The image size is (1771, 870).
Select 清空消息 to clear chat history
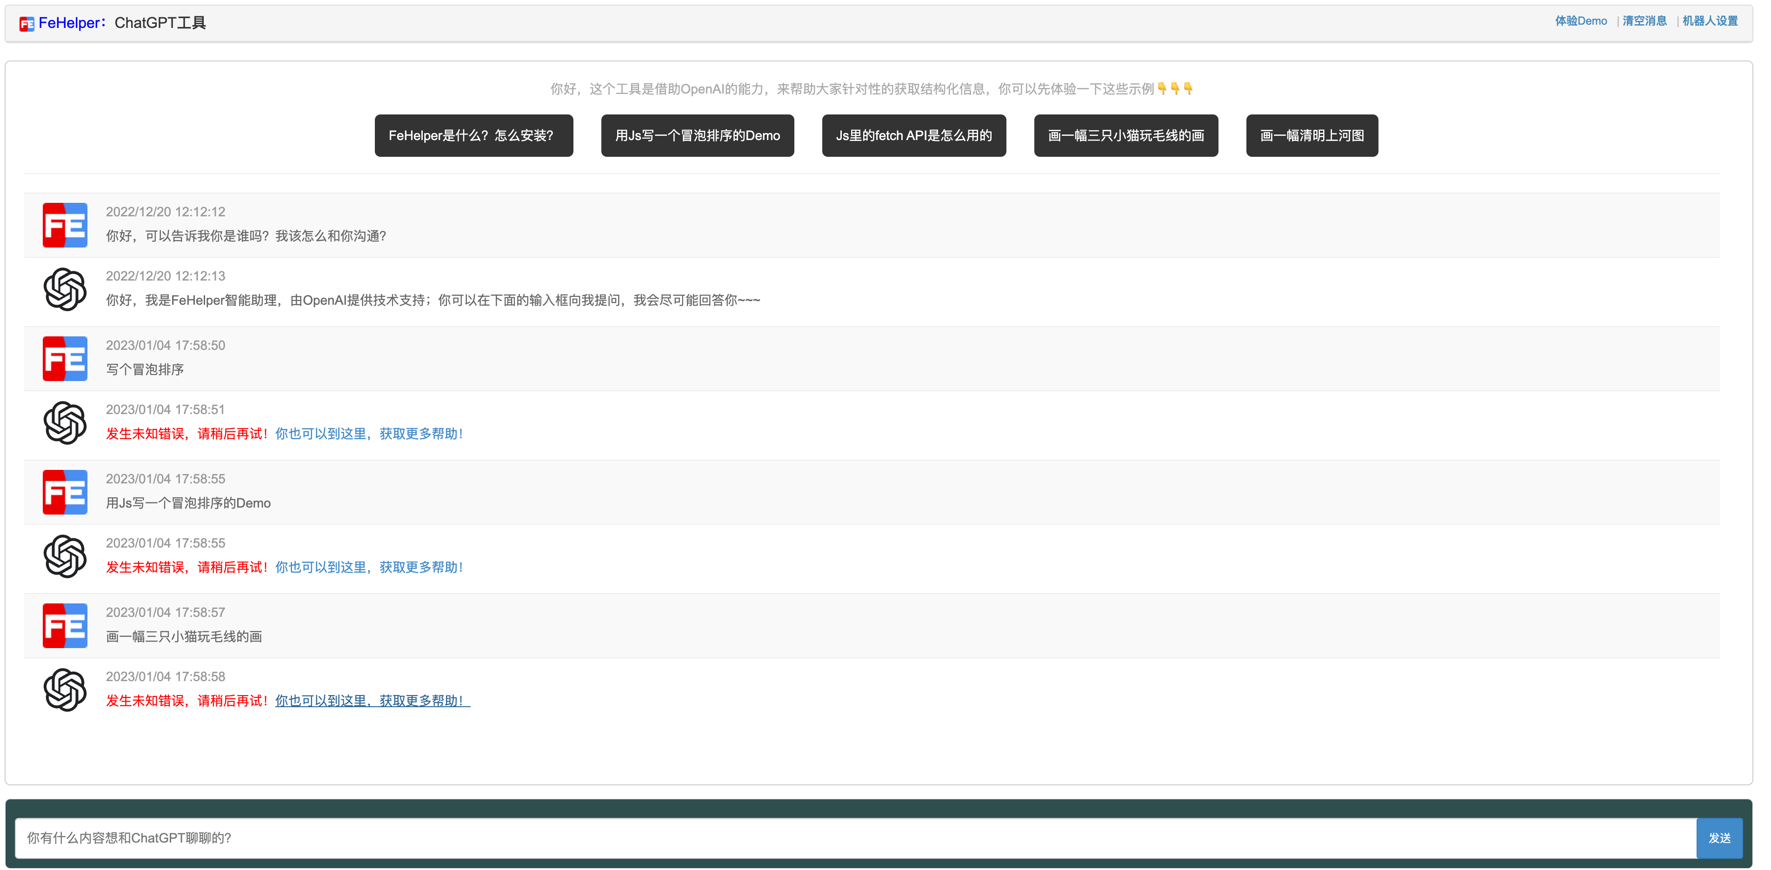[1644, 20]
